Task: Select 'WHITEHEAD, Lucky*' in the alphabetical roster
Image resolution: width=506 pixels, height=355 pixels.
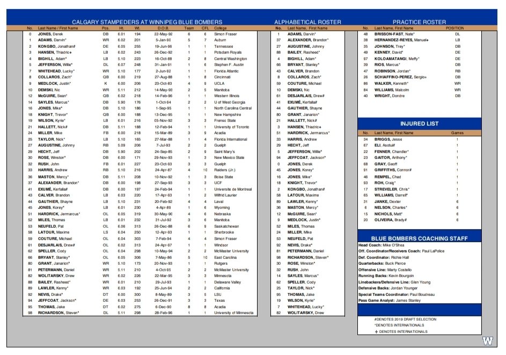Action: pyautogui.click(x=306, y=307)
